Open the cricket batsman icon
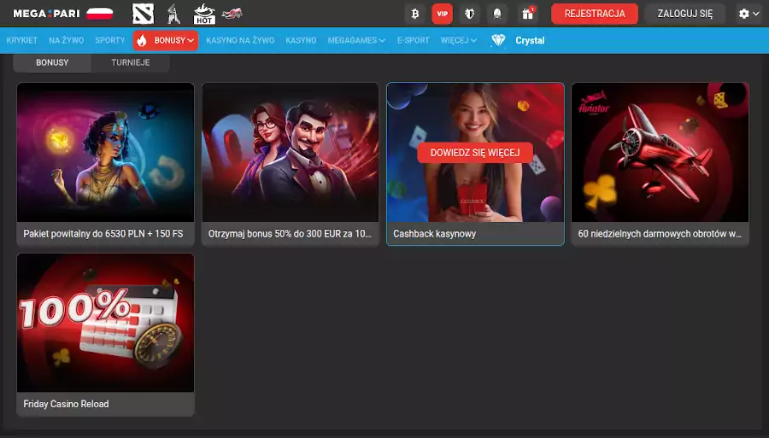769x438 pixels. click(x=173, y=14)
